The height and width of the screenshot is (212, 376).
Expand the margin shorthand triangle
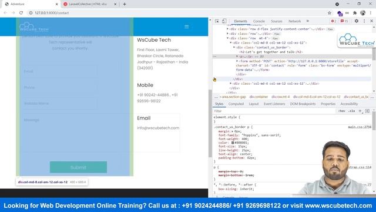click(x=233, y=131)
